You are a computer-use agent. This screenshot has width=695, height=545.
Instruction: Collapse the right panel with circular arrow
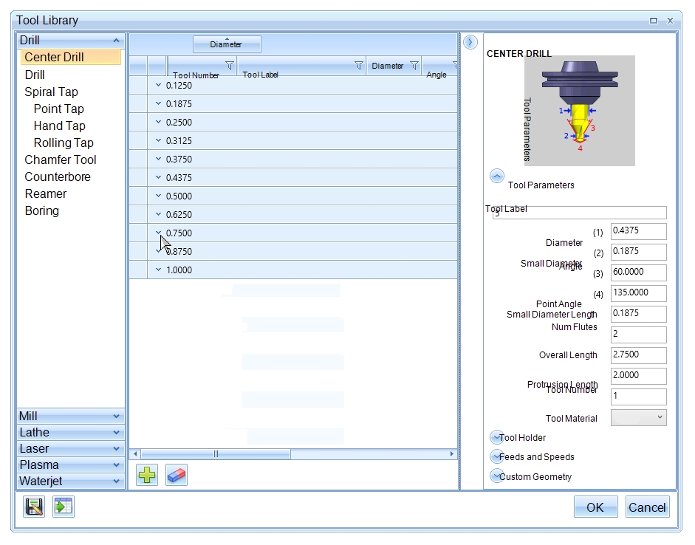470,43
